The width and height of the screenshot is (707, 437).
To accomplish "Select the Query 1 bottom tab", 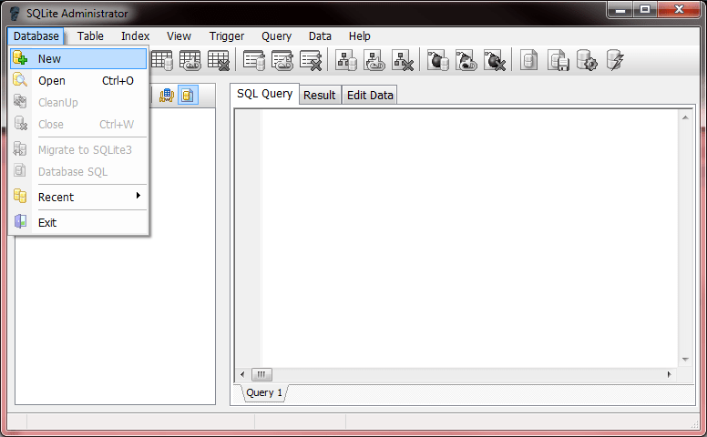I will 264,392.
